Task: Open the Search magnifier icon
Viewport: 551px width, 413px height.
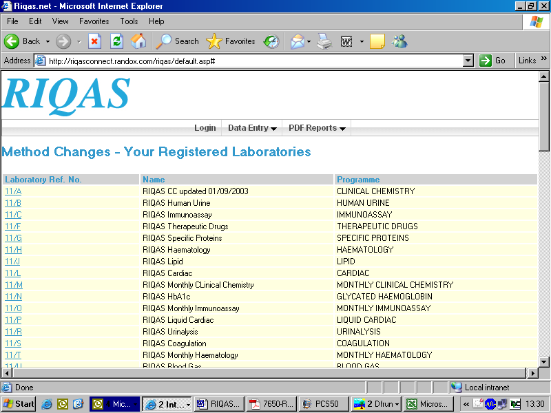Action: (163, 41)
